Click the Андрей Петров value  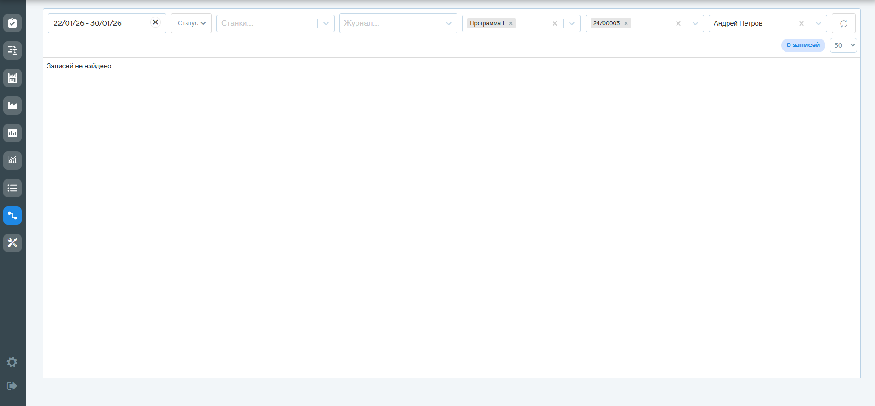738,23
